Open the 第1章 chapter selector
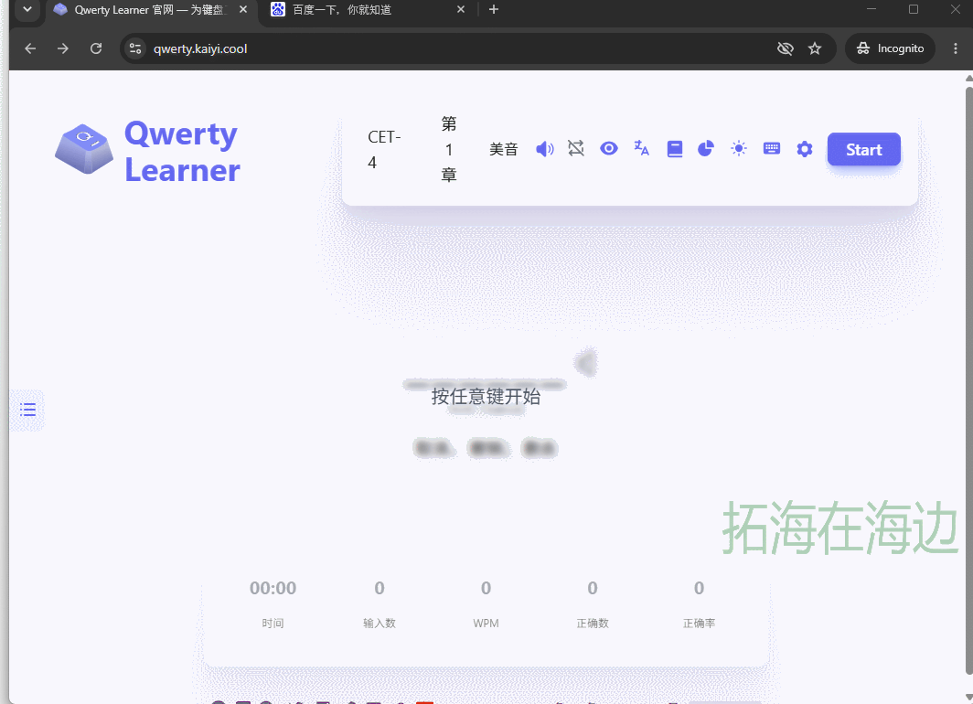Screen dimensions: 973x704 tap(449, 149)
